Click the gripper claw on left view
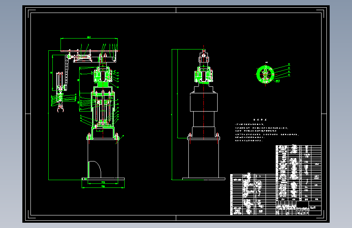 click(60, 108)
